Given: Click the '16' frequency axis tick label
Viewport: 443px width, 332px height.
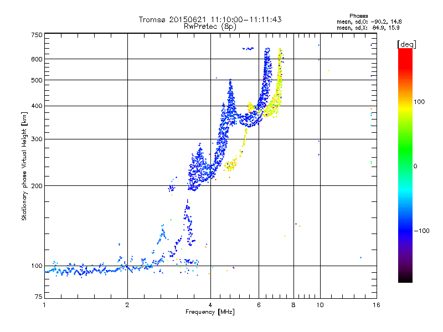Looking at the screenshot, I should coord(377,305).
